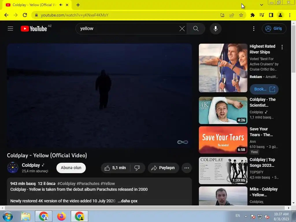Screen dimensions: 296x222
Task: Open Chrome extensions puzzle icon
Action: coord(253,15)
